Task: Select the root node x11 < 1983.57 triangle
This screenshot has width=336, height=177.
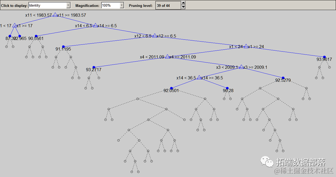Action: pyautogui.click(x=55, y=15)
